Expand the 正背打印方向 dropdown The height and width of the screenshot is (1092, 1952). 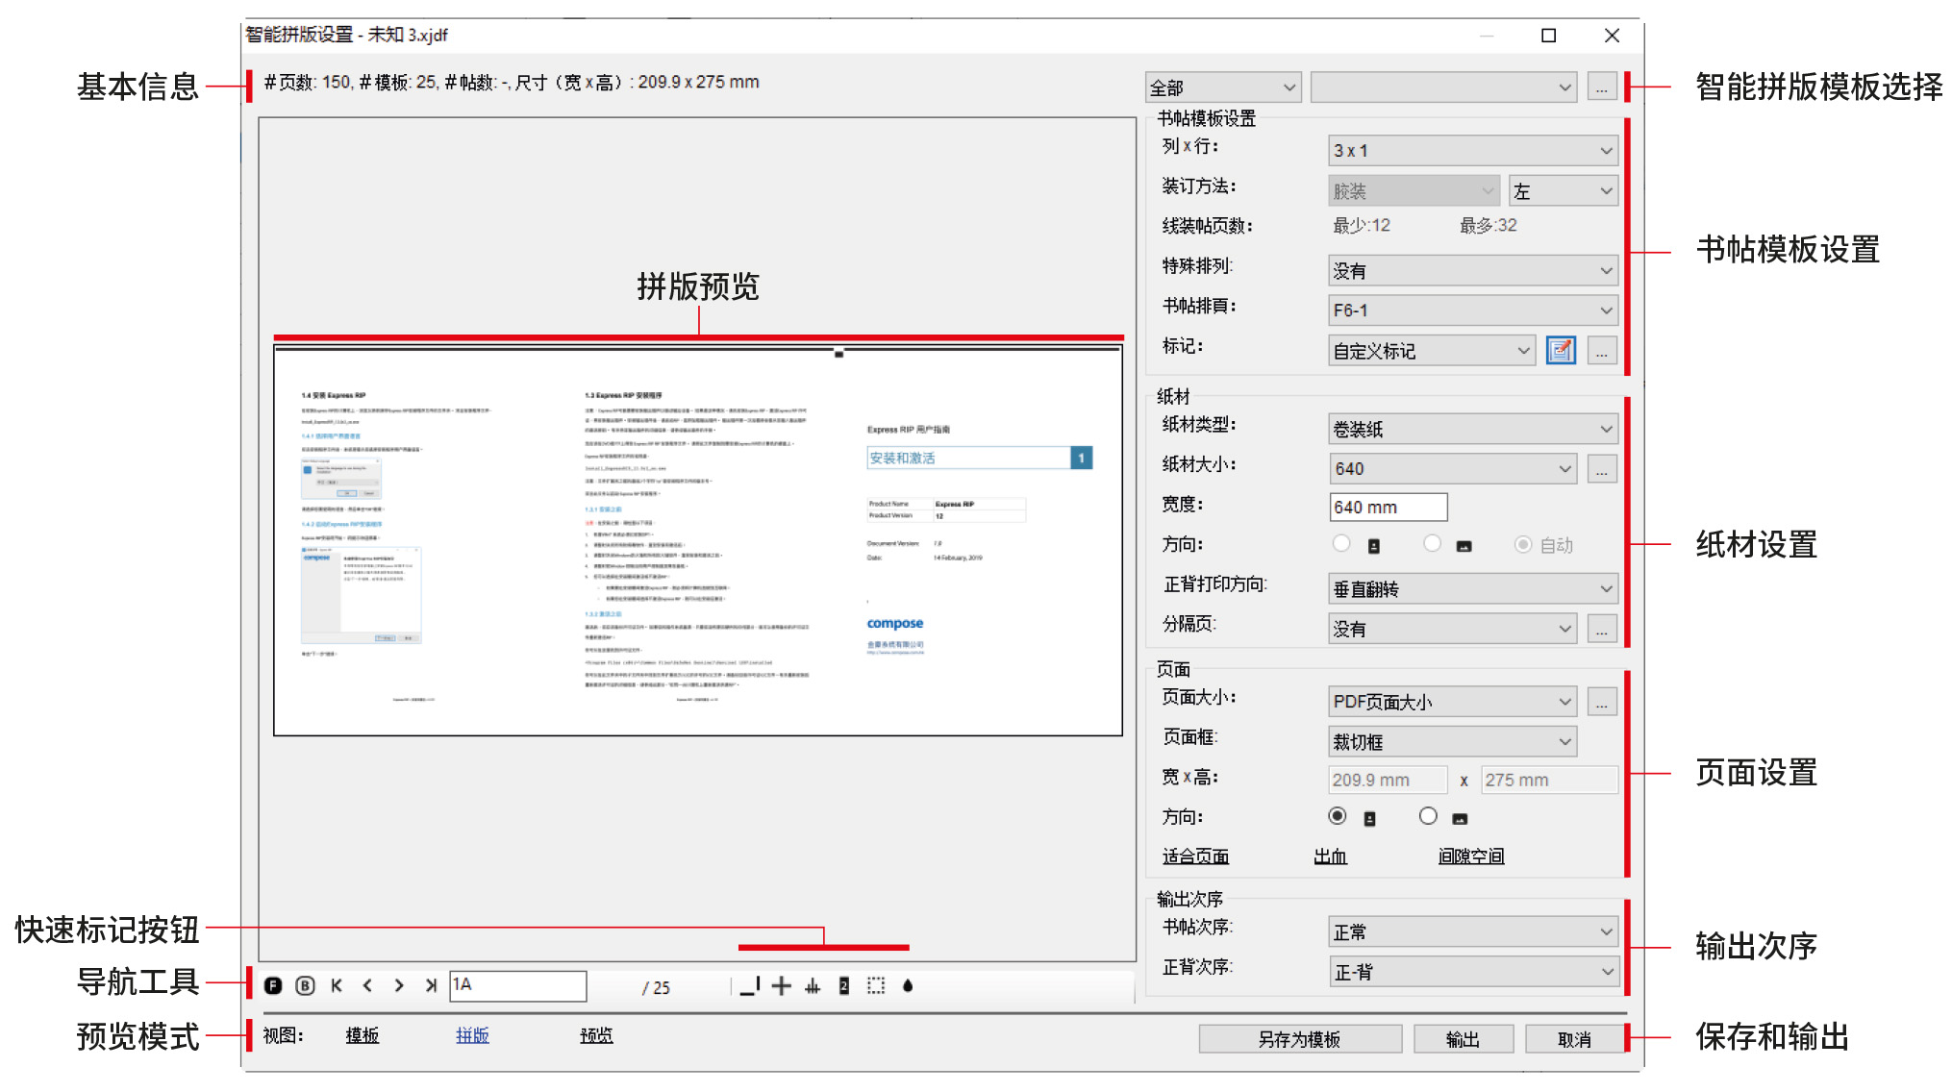point(1472,588)
